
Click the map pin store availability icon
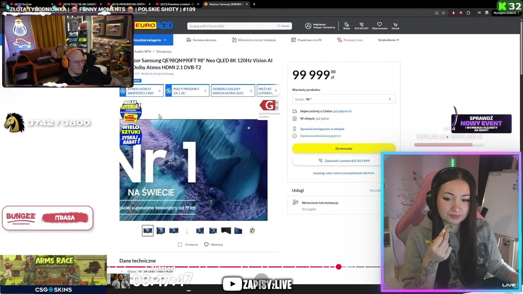[x=294, y=129]
